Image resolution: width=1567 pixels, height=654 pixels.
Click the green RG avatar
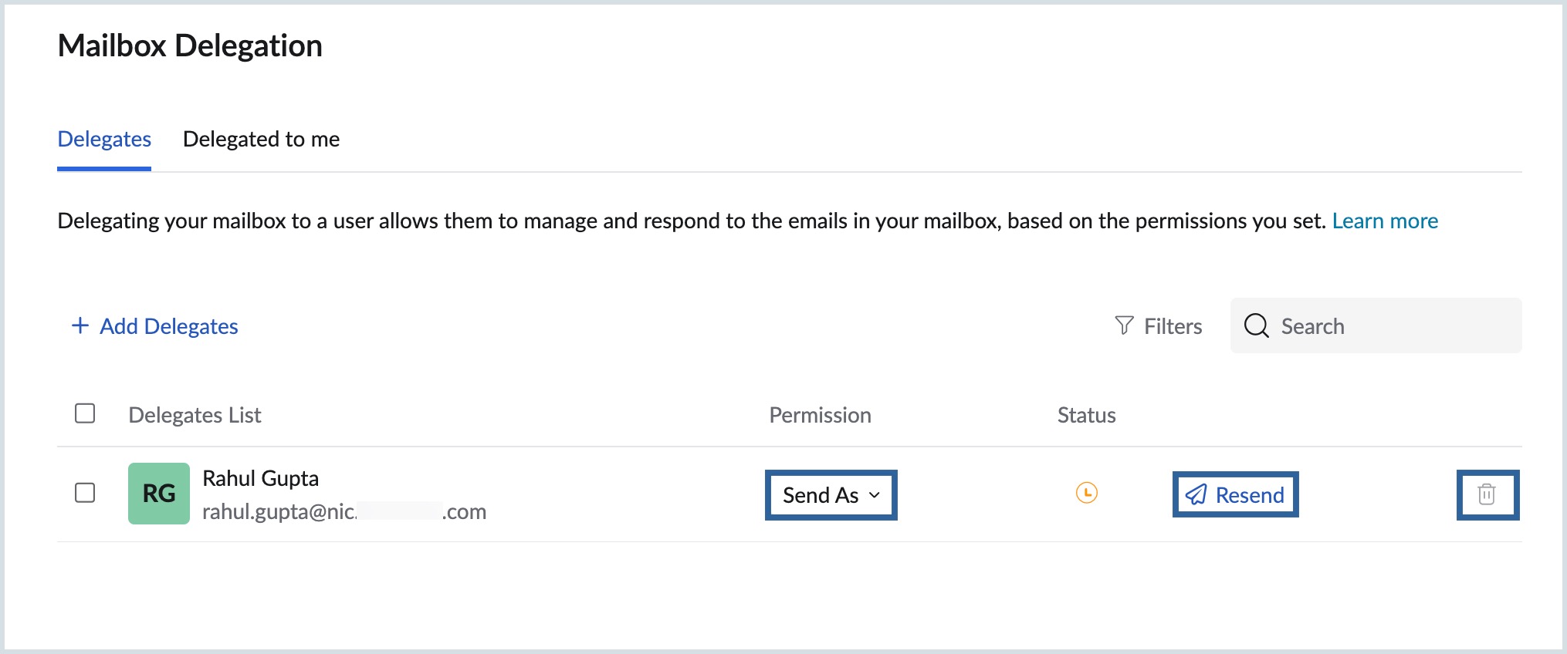[x=159, y=494]
